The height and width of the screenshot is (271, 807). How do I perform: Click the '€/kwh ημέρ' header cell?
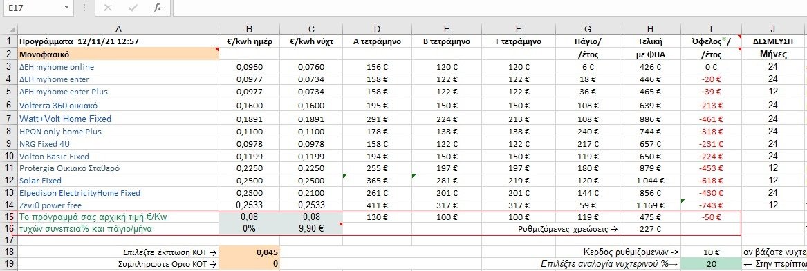point(249,41)
